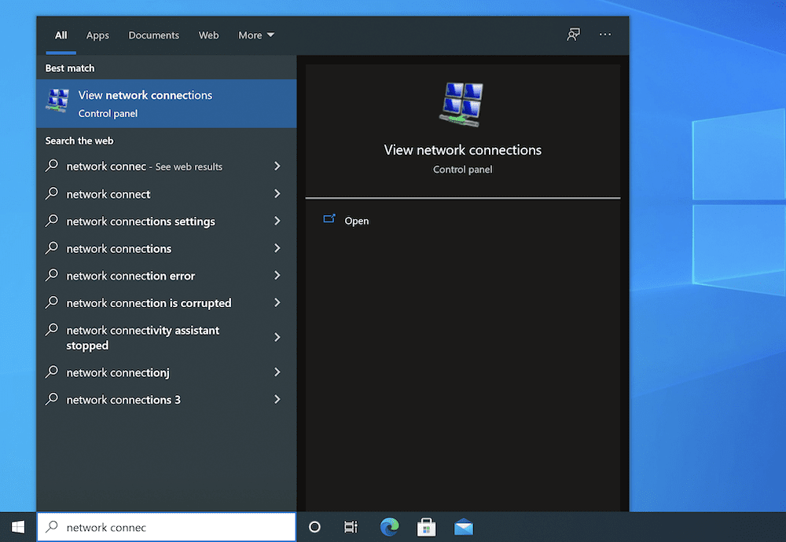Open Microsoft Store taskbar icon
Viewport: 786px width, 542px height.
[x=427, y=527]
